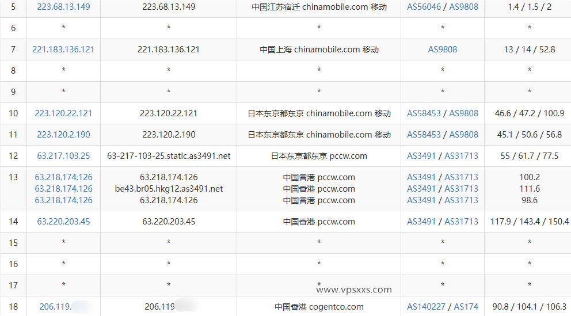Click AS31713 in hop 14 row
This screenshot has width=571, height=316.
461,222
